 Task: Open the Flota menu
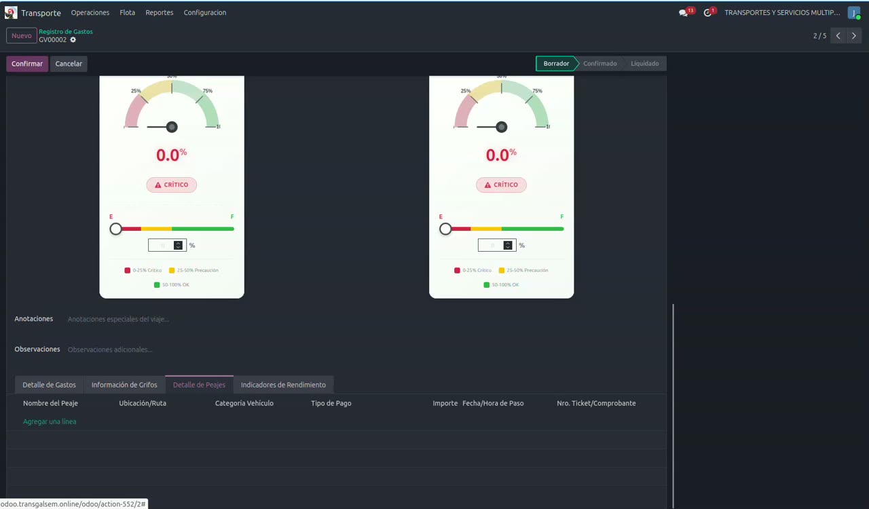[128, 13]
